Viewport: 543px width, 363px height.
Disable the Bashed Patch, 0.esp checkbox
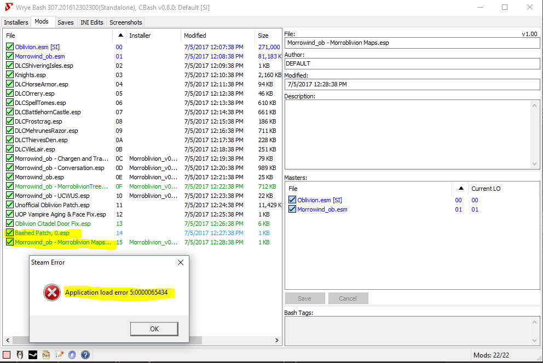(10, 233)
